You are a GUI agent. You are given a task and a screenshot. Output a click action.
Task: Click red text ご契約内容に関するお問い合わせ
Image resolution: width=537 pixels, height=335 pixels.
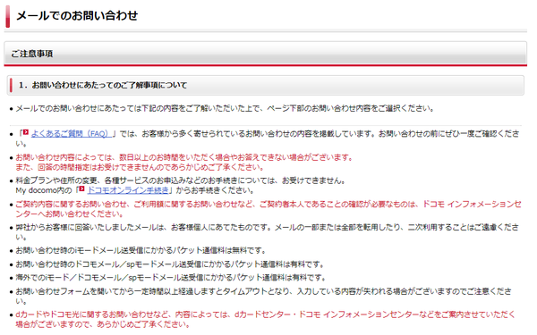point(72,205)
